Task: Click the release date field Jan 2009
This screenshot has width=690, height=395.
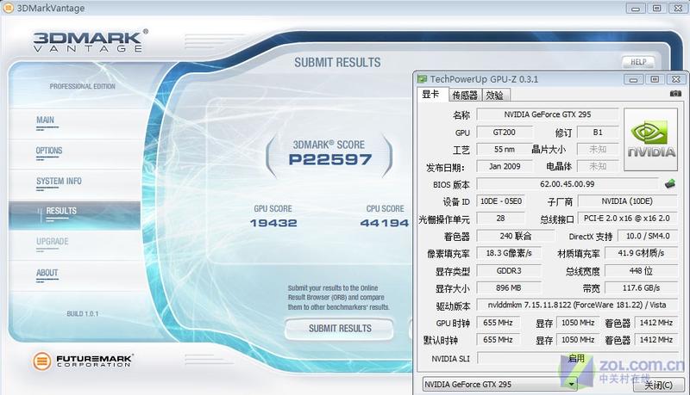Action: point(505,166)
